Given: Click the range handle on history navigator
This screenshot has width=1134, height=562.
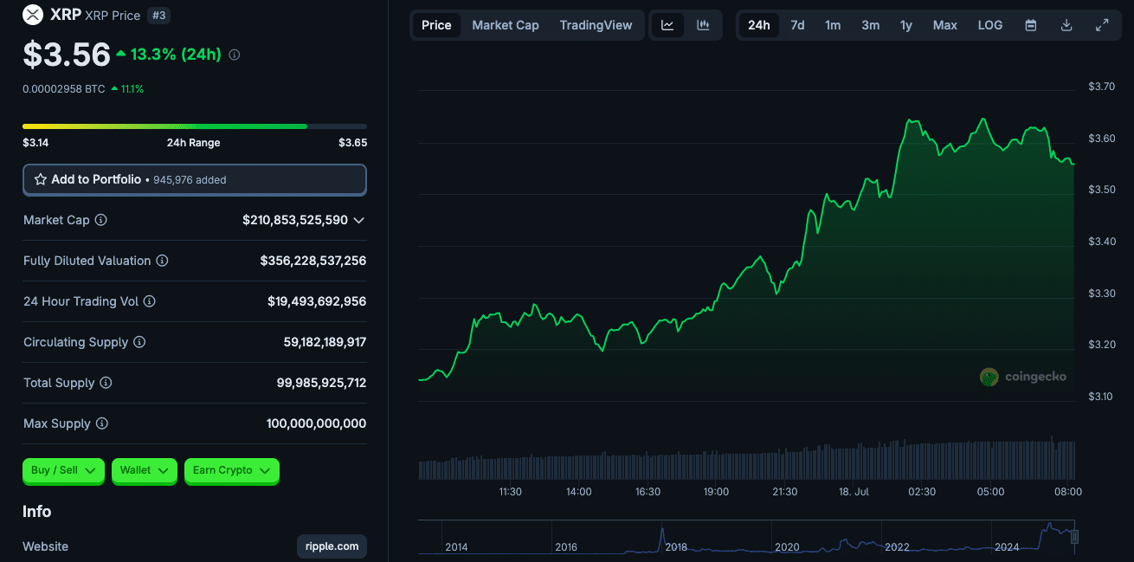Looking at the screenshot, I should [x=1075, y=537].
